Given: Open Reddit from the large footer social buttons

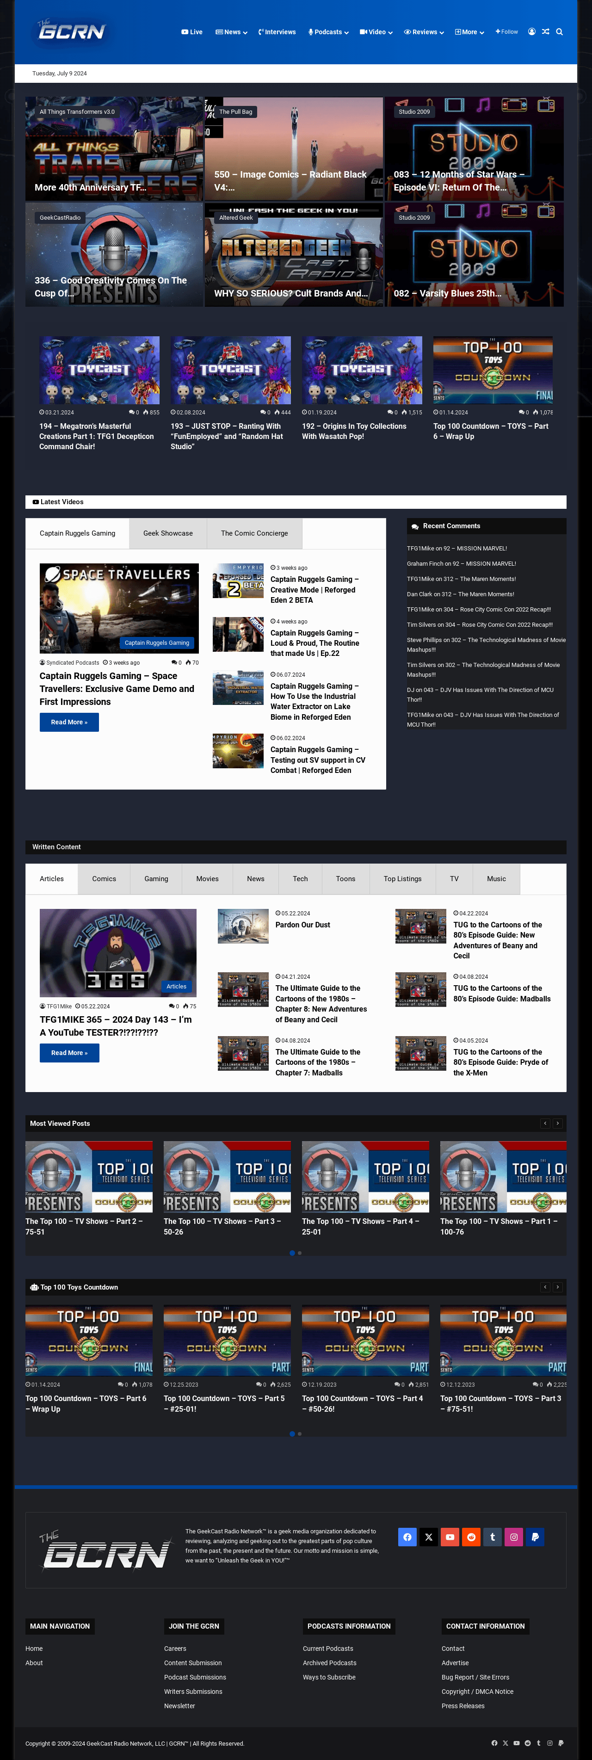Looking at the screenshot, I should coord(471,1537).
